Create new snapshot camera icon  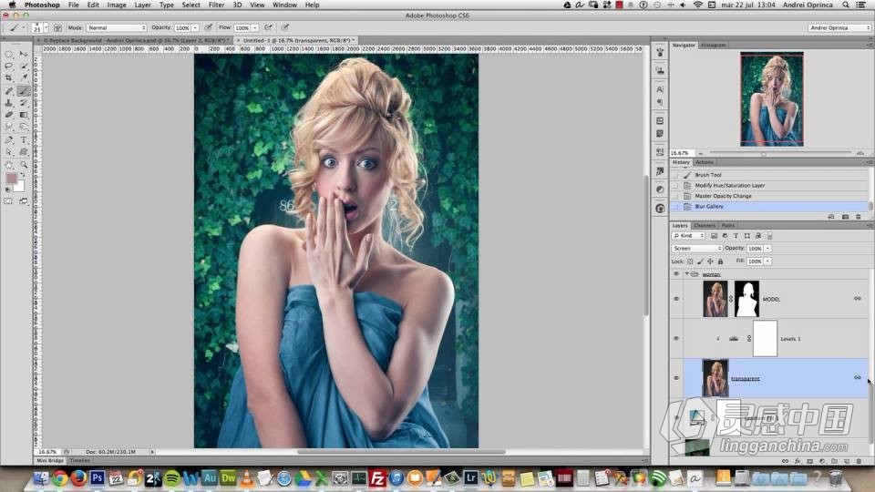coord(845,217)
